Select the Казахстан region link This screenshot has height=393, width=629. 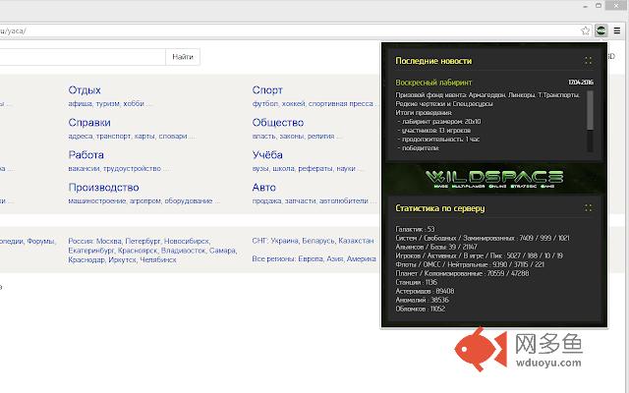tap(356, 241)
